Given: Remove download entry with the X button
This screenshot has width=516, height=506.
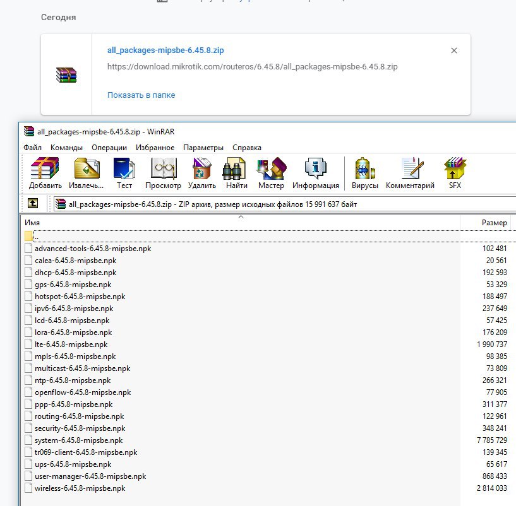Looking at the screenshot, I should point(454,50).
